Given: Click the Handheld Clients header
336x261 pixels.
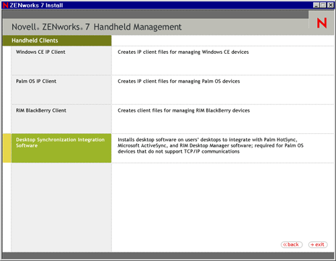Looking at the screenshot, I should tap(57, 40).
